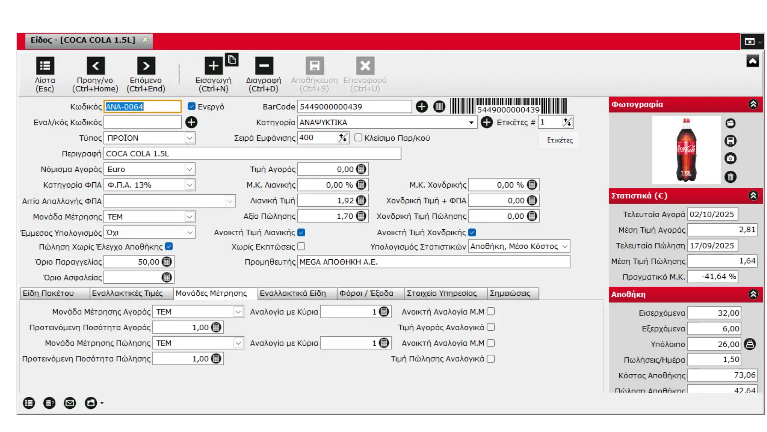The width and height of the screenshot is (767, 432).
Task: Click the Περιγραφή text field
Action: click(252, 153)
